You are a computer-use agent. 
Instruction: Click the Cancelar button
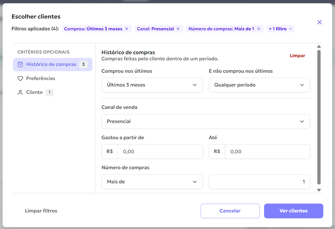pyautogui.click(x=230, y=211)
